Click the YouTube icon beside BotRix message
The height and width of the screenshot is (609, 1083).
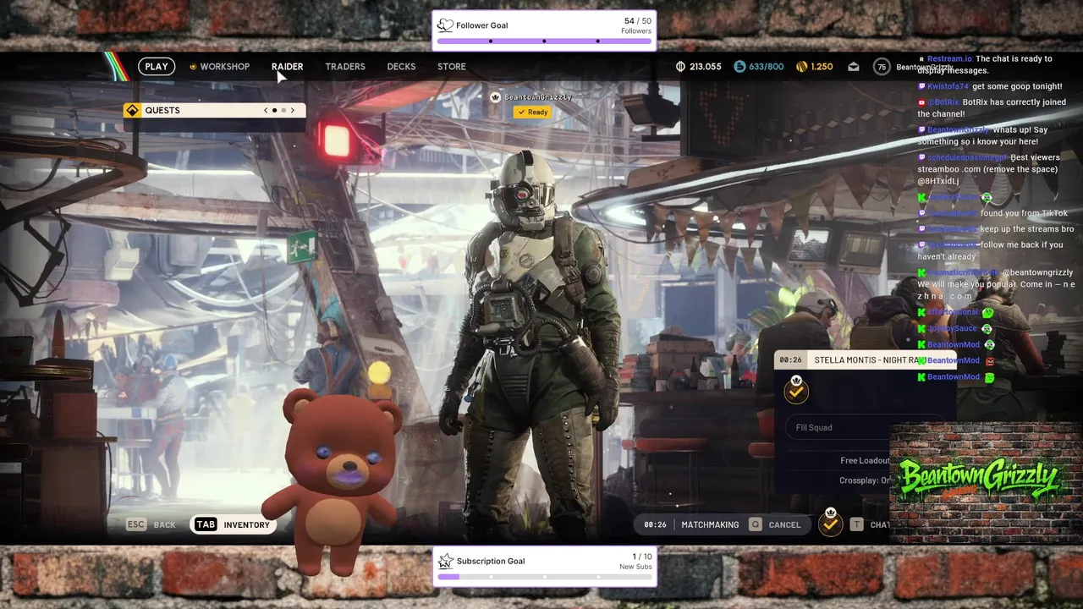pos(921,102)
